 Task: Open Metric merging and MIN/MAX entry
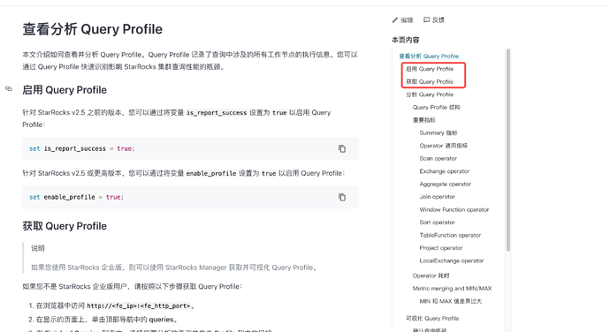(x=452, y=289)
